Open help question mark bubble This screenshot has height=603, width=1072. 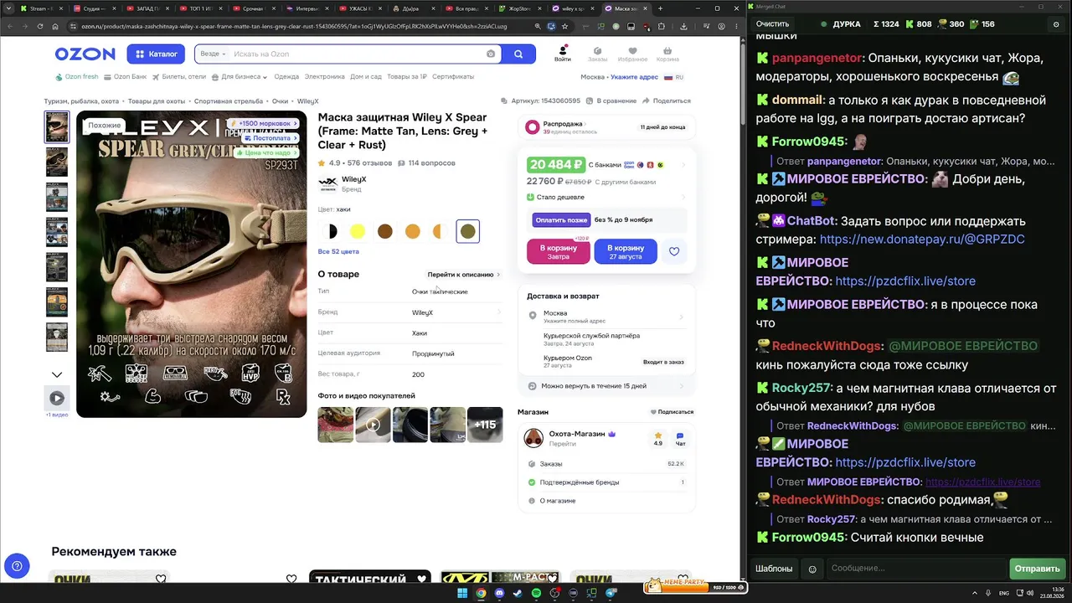[17, 566]
